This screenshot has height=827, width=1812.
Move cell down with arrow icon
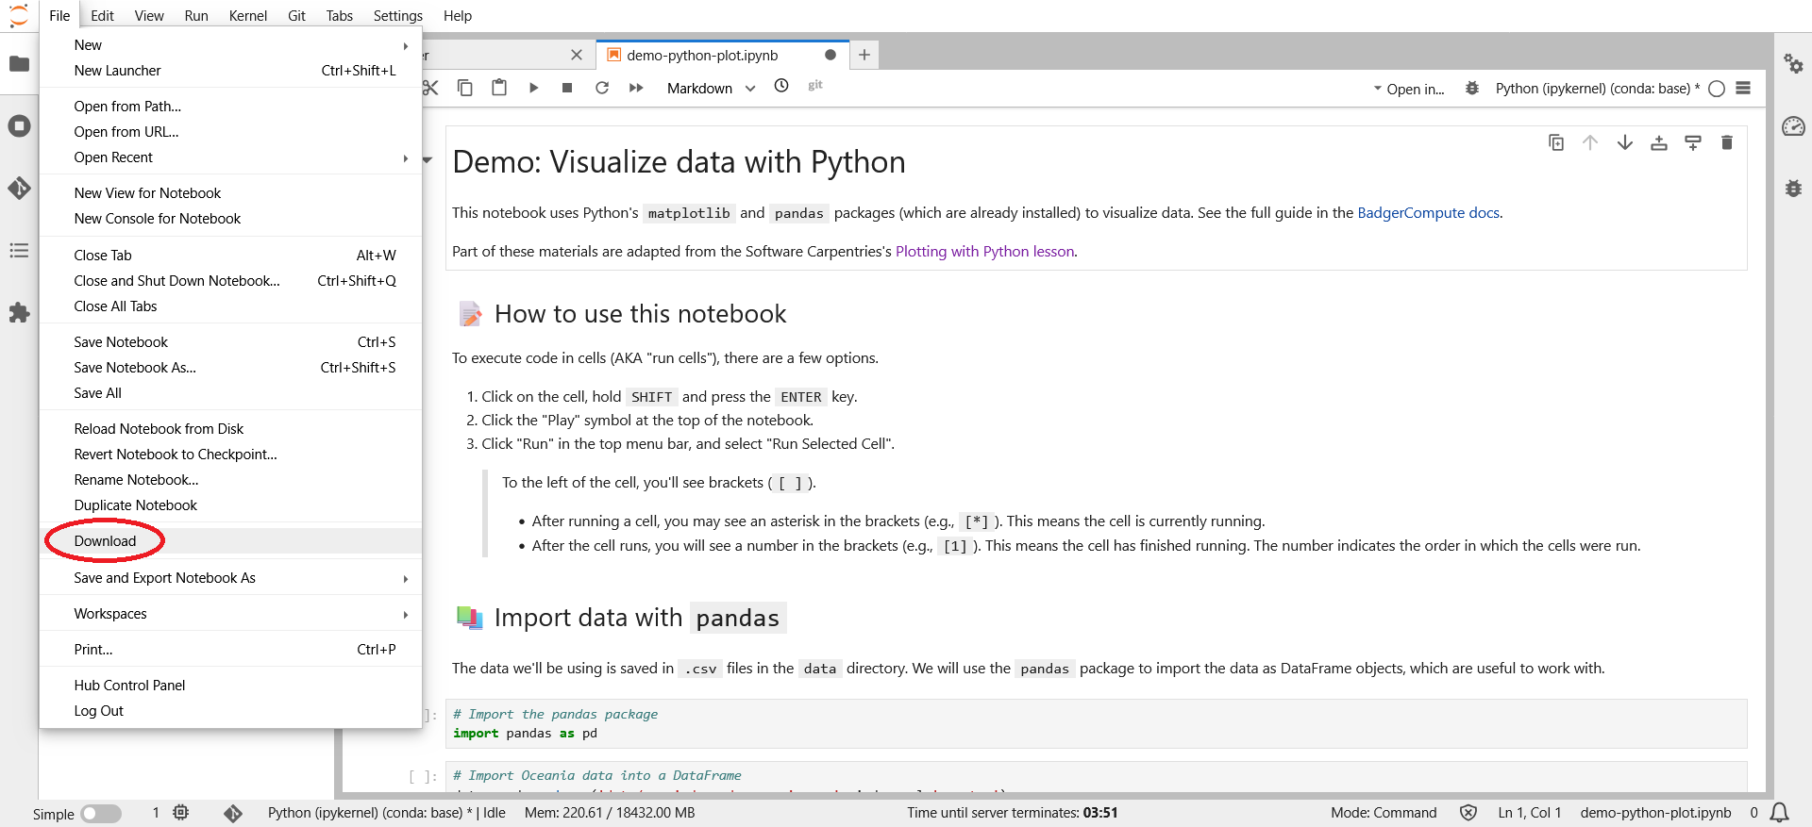1624,143
